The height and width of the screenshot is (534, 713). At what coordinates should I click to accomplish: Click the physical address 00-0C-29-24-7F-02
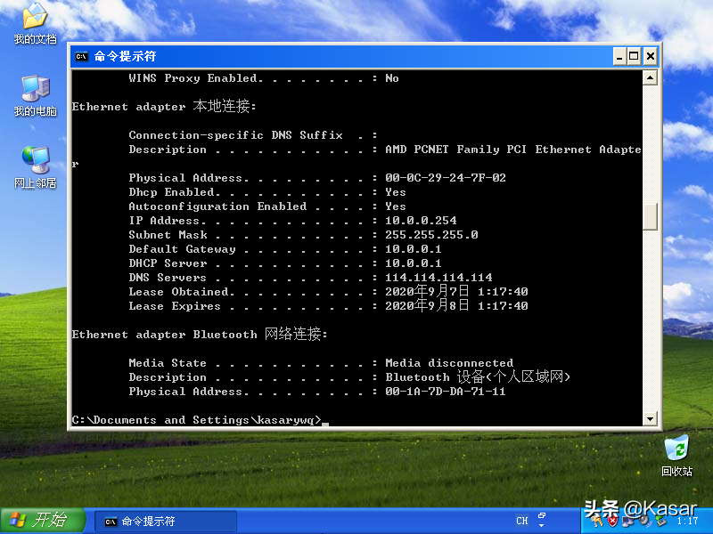coord(446,177)
